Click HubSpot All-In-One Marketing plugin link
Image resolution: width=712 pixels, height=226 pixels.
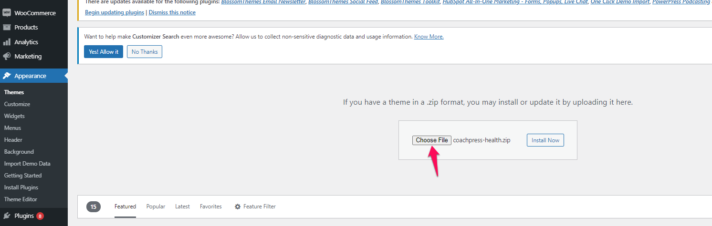(515, 2)
